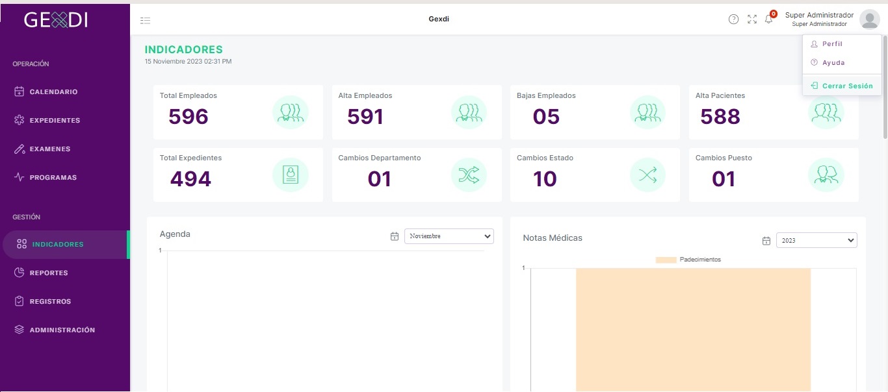Open Administración in the sidebar
This screenshot has height=392, width=888.
point(65,330)
